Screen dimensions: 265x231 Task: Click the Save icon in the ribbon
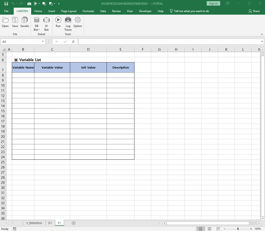coord(15,21)
